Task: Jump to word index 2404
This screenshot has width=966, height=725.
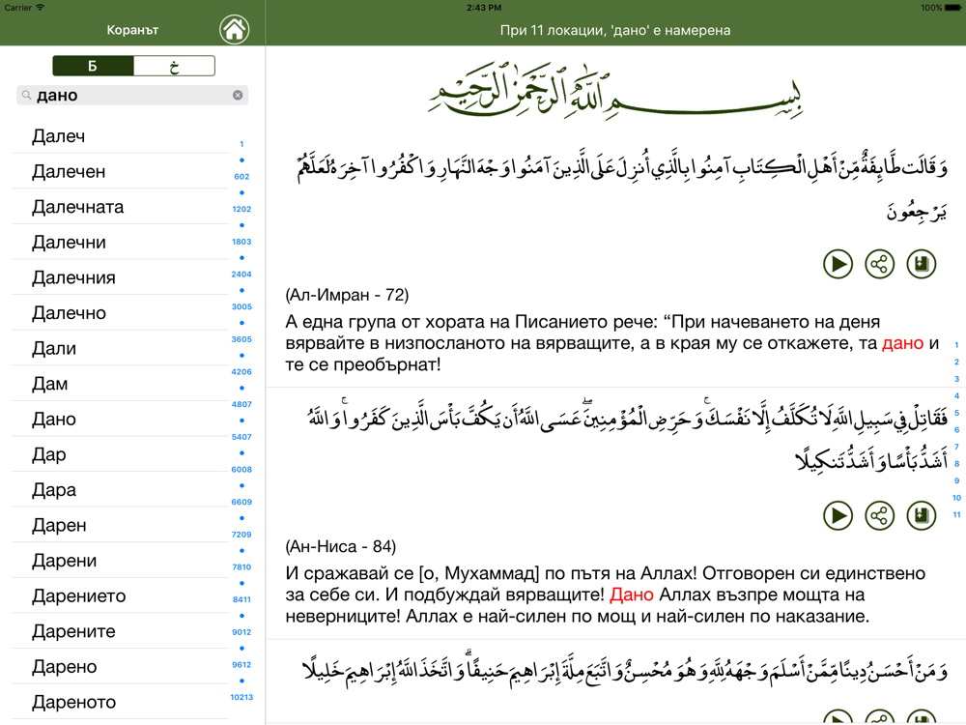Action: (241, 275)
